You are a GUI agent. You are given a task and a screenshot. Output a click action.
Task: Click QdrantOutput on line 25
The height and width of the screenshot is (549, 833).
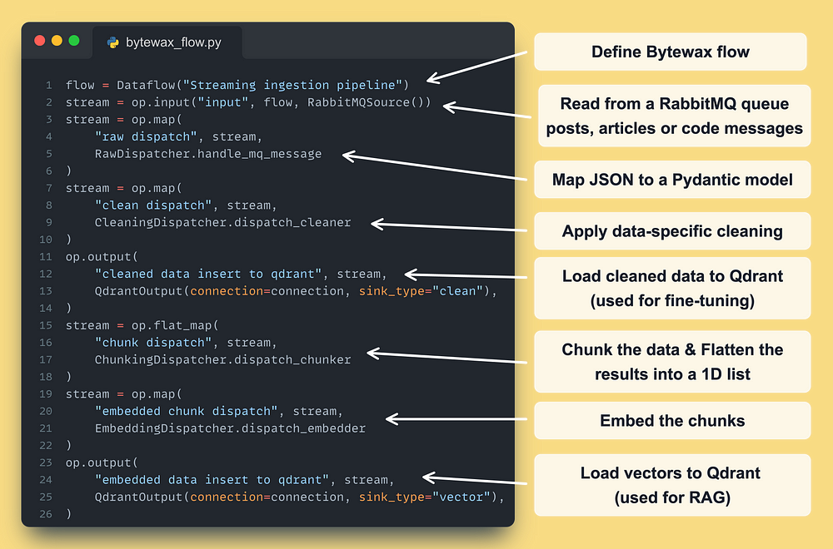pos(138,497)
